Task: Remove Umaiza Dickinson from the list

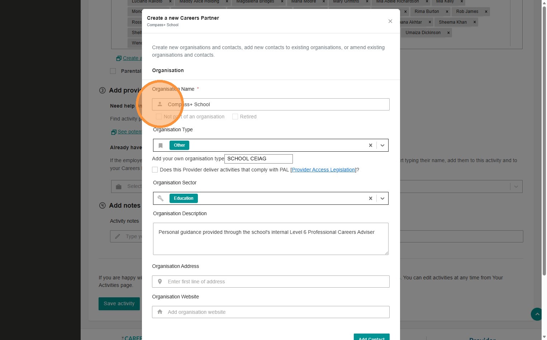Action: pos(448,33)
